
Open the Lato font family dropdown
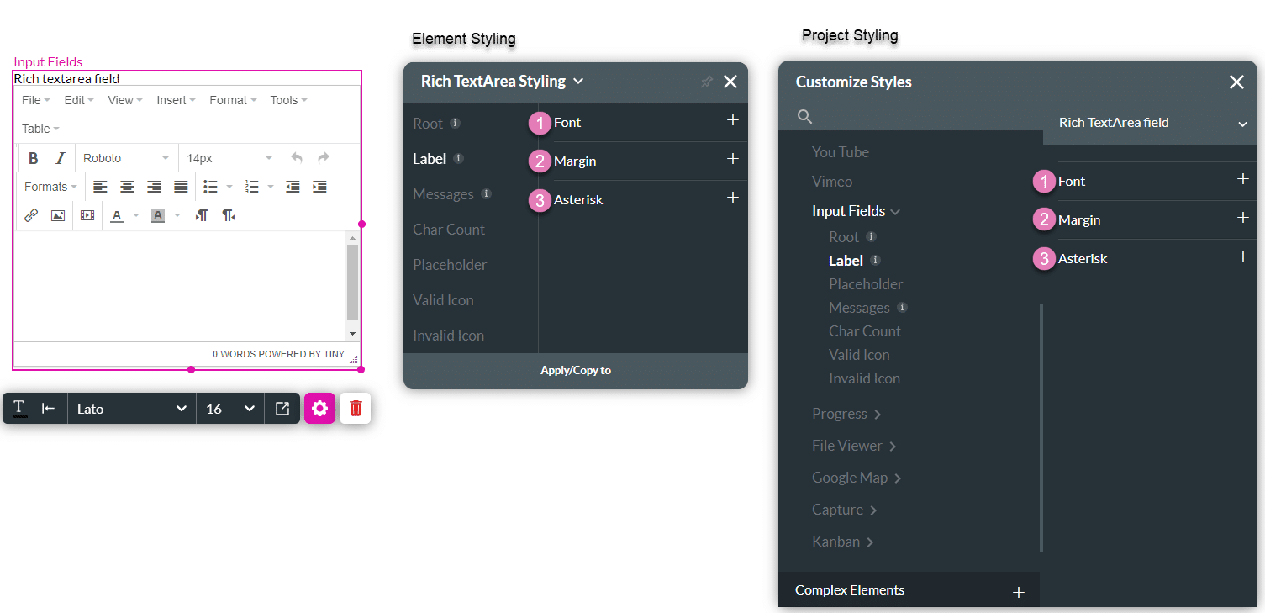click(x=131, y=409)
